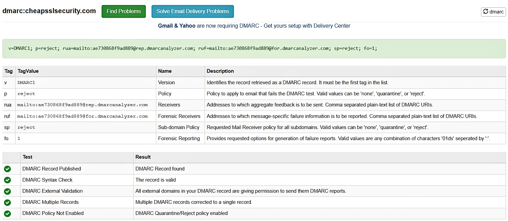508x221 pixels.
Task: Select the failure reports options description
Action: click(348, 138)
